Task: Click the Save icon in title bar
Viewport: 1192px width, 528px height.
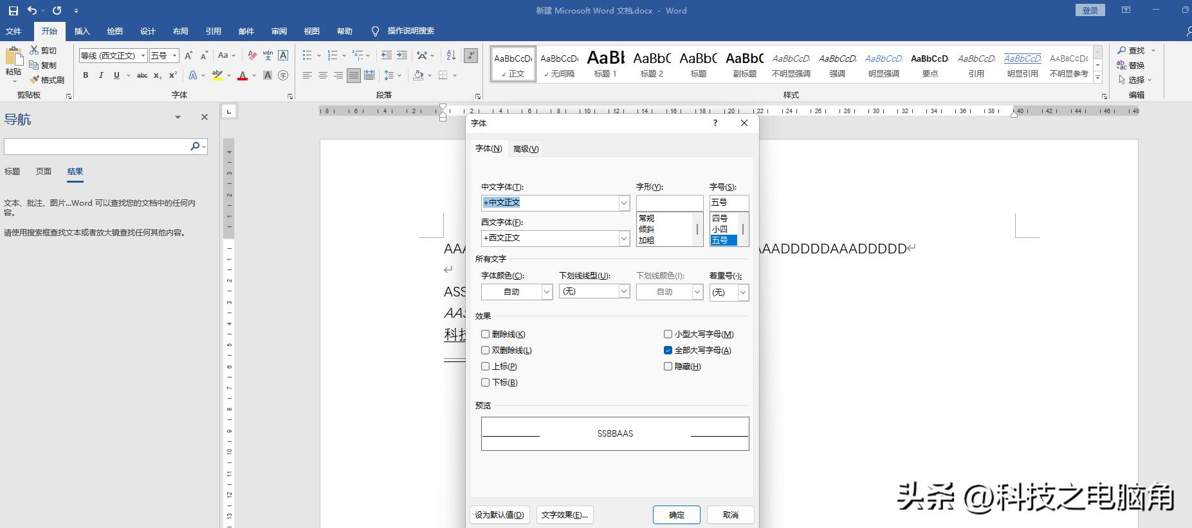Action: (x=13, y=10)
